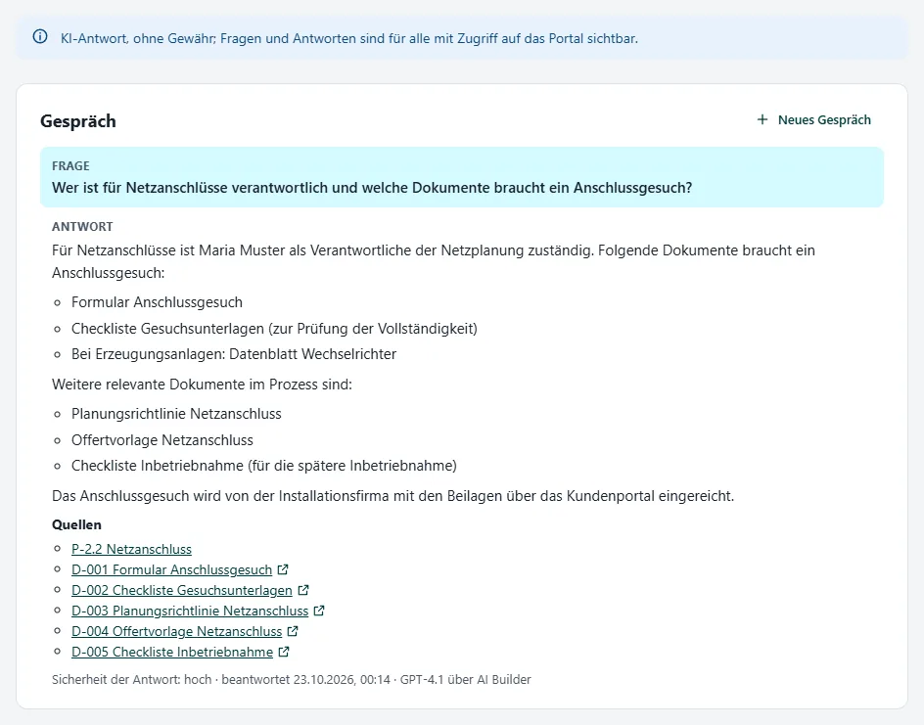Open D-005 Checkliste Inbetriebnahme link

click(172, 652)
